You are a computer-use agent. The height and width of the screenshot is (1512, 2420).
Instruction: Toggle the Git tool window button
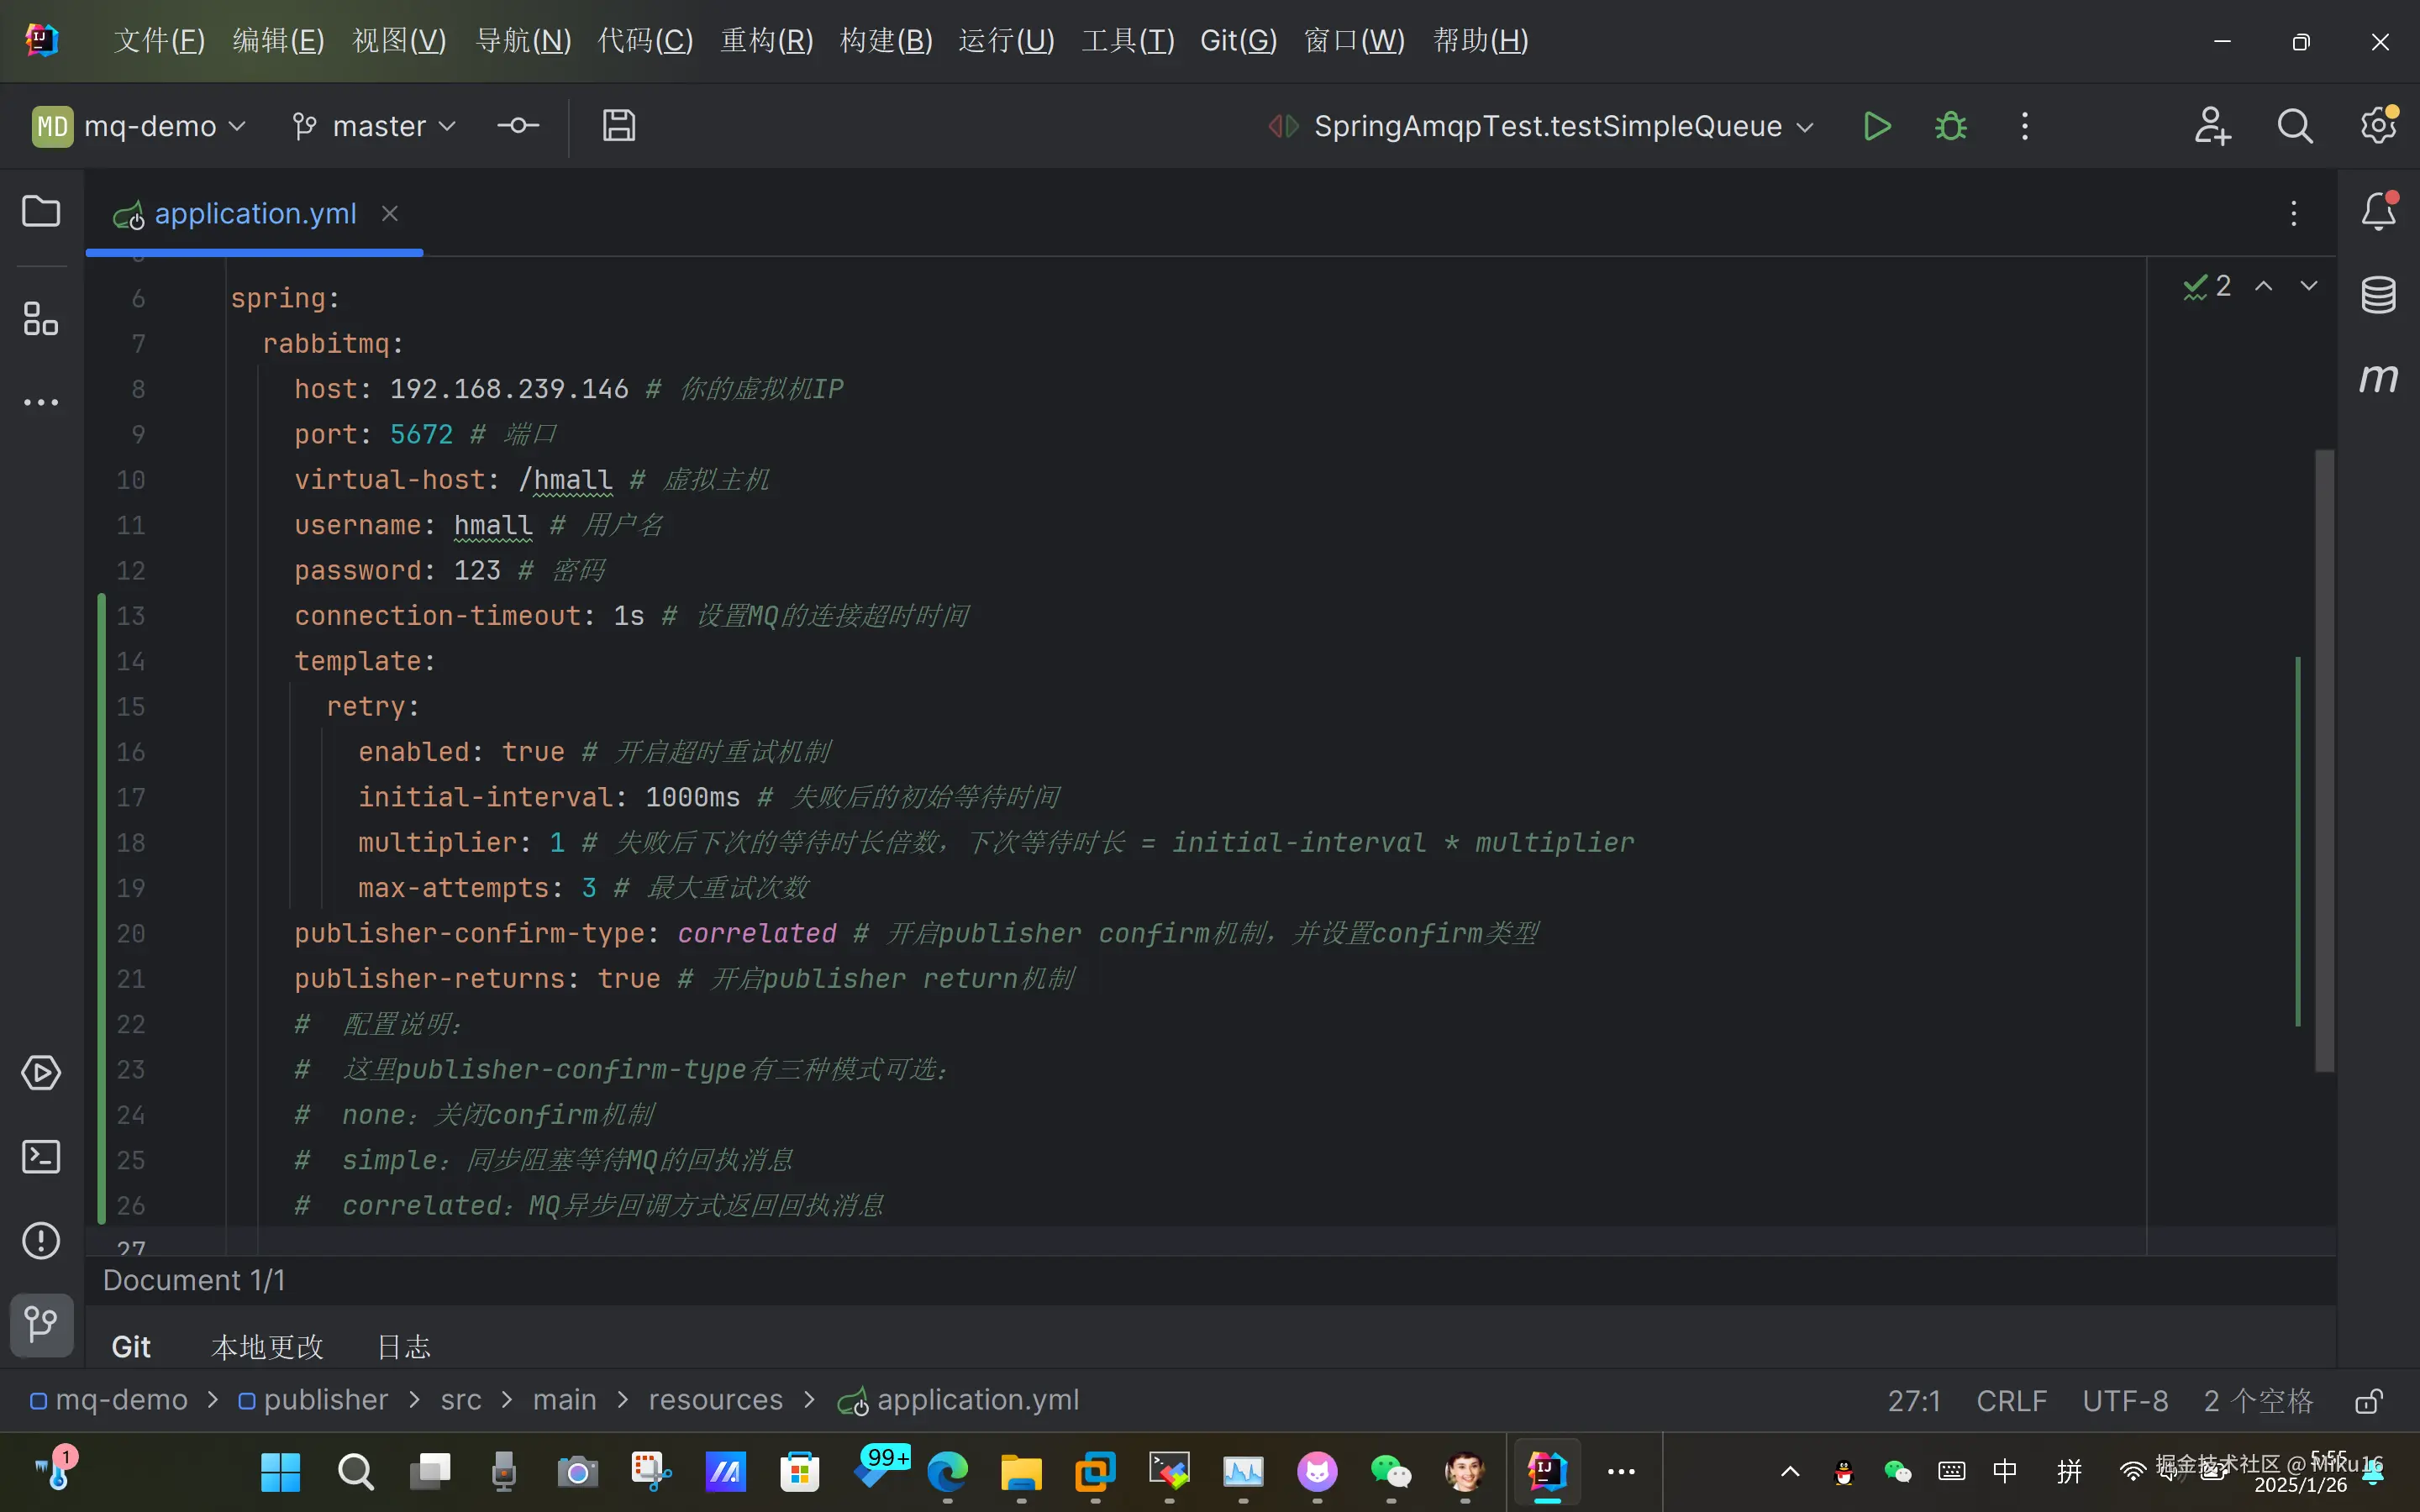click(x=41, y=1325)
